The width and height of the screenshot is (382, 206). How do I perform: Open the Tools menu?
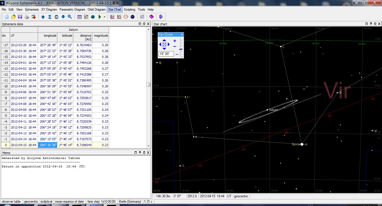(x=142, y=9)
